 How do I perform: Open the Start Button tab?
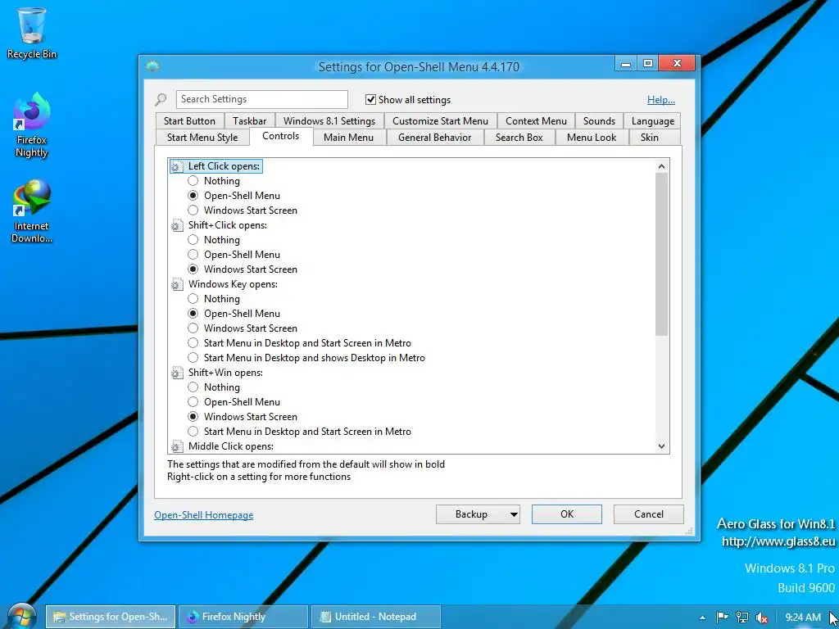189,121
